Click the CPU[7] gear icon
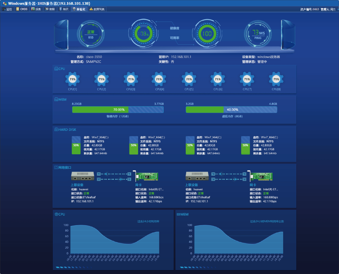This screenshot has width=339, height=274. pos(247,79)
